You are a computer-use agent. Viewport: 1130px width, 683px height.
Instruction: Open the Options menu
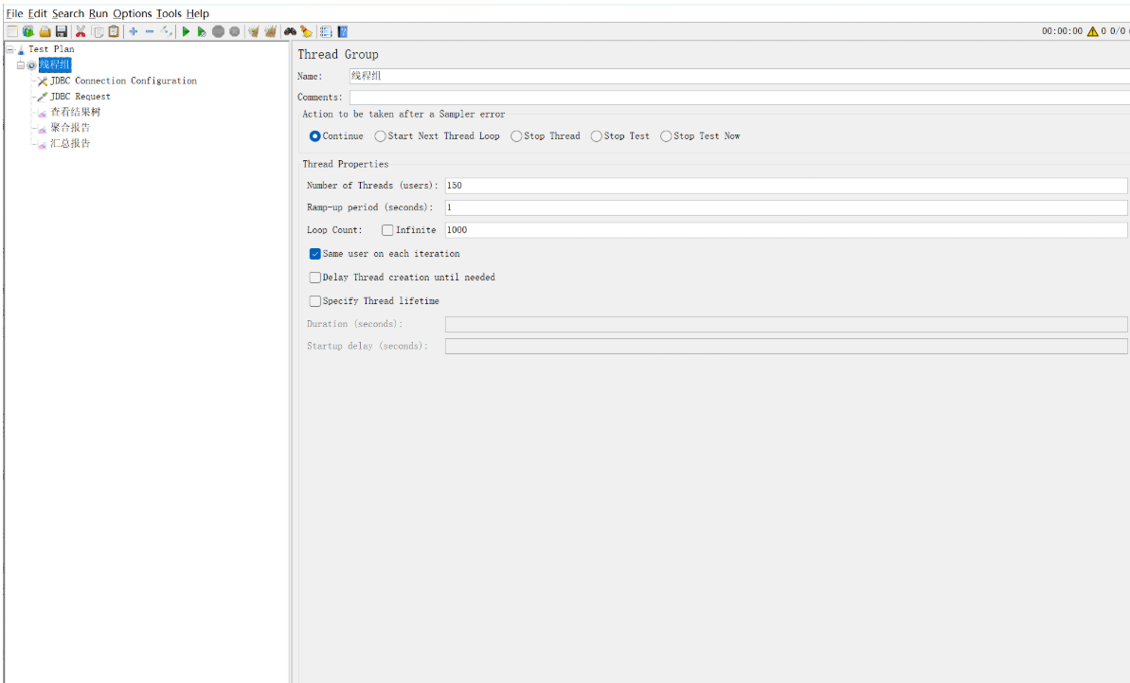tap(132, 13)
